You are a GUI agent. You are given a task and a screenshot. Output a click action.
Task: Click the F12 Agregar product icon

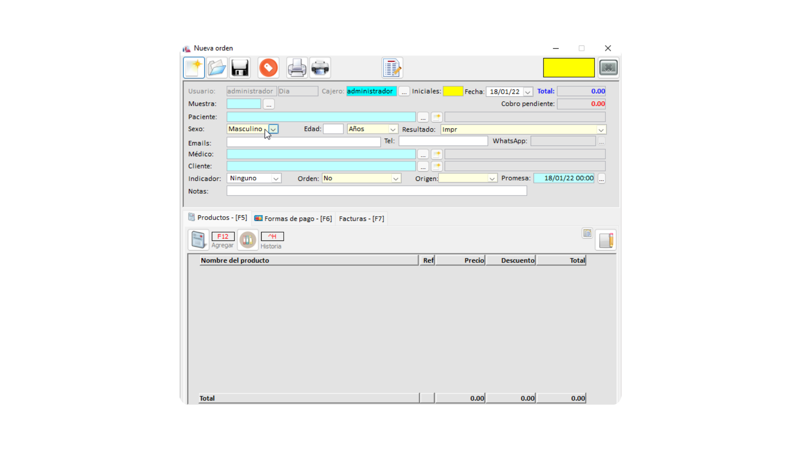[x=199, y=240]
